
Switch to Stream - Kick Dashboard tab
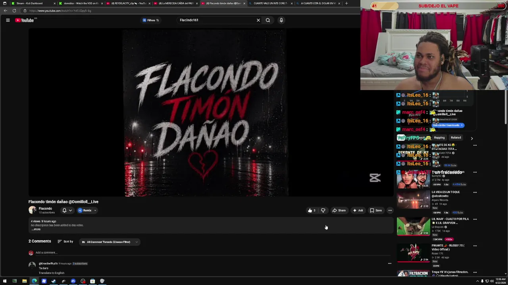(x=32, y=3)
